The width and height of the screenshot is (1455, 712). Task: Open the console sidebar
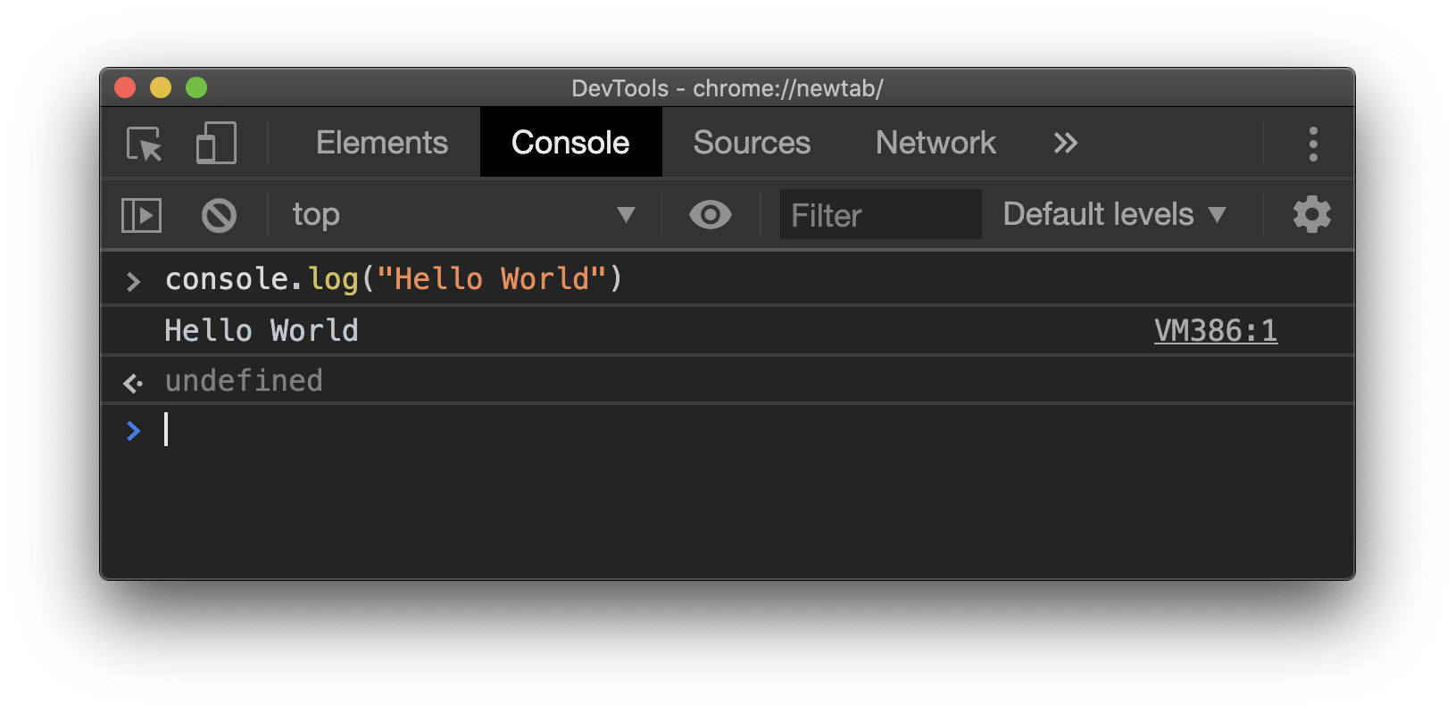coord(140,214)
